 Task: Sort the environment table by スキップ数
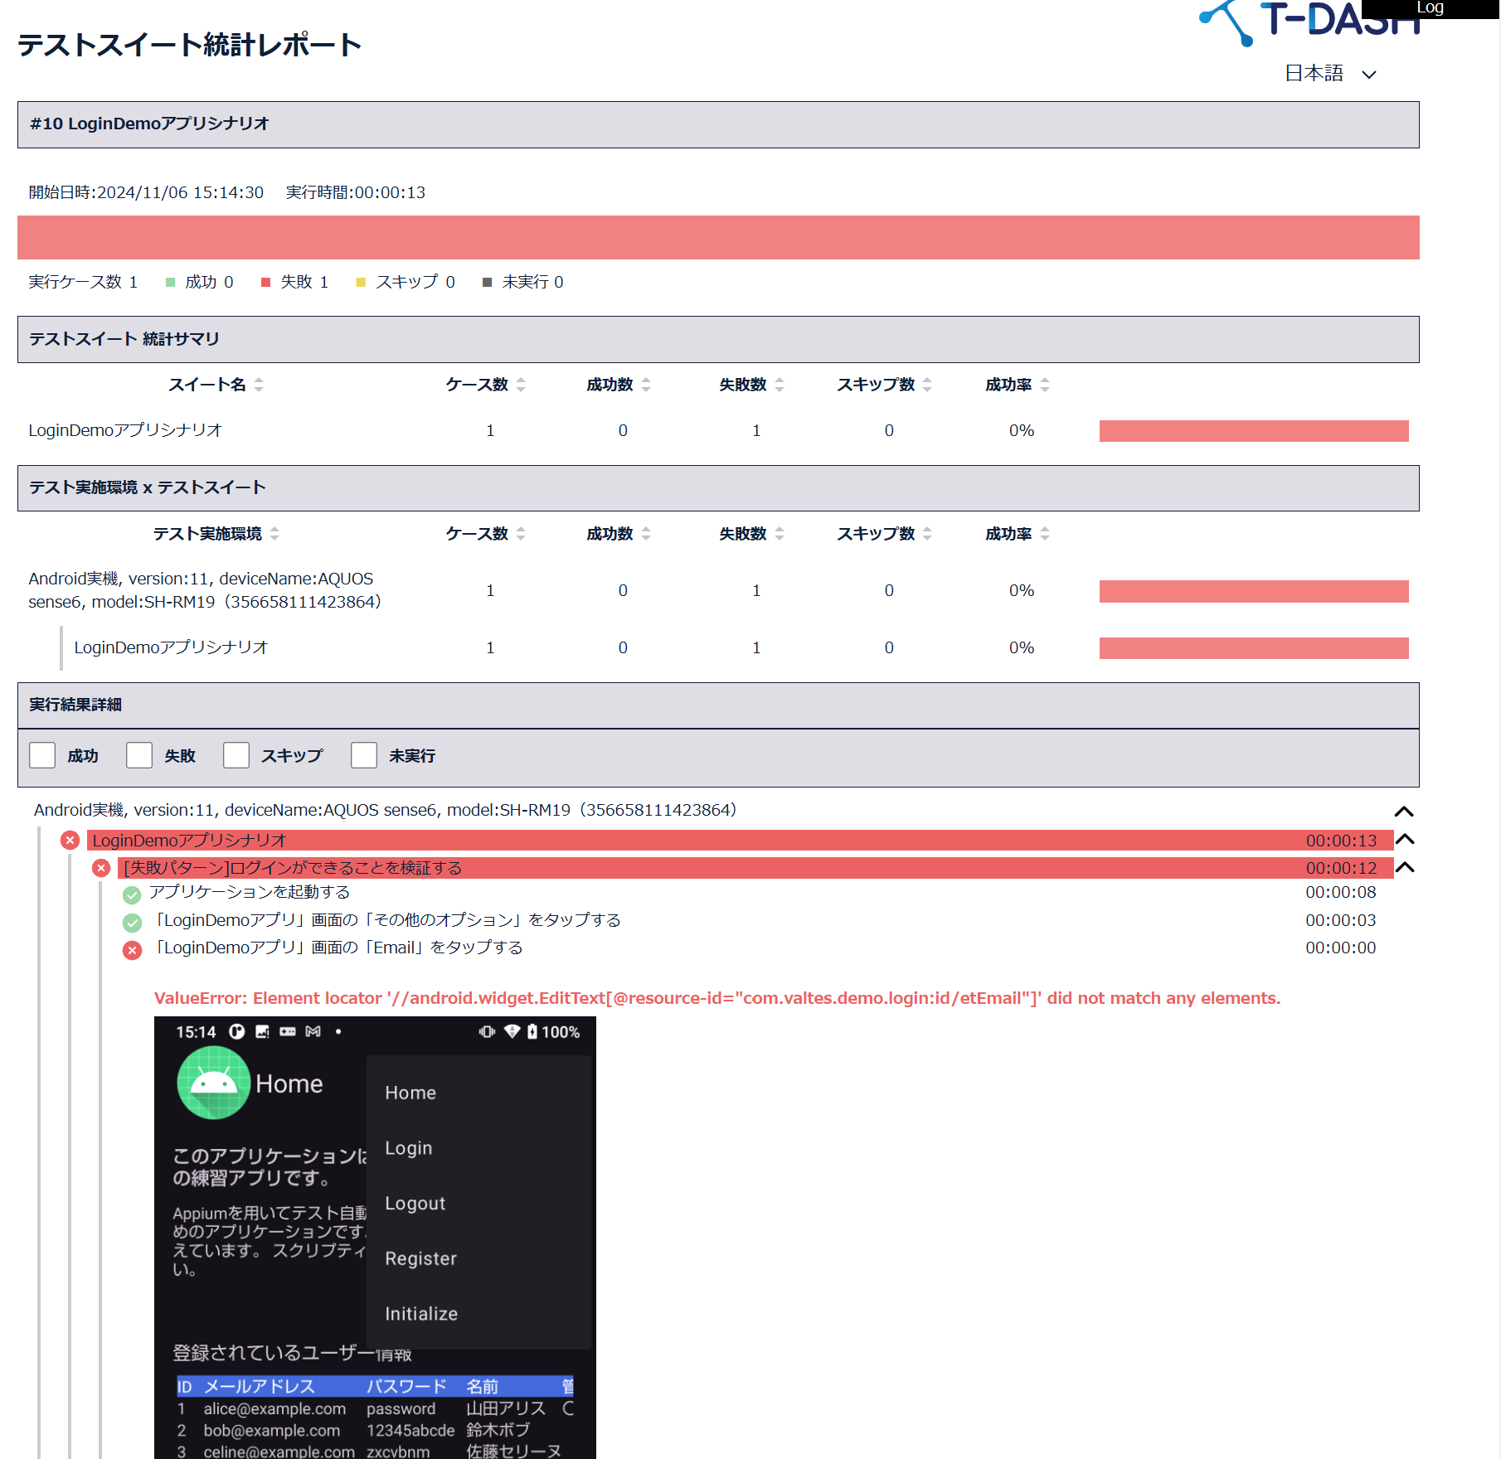(927, 534)
